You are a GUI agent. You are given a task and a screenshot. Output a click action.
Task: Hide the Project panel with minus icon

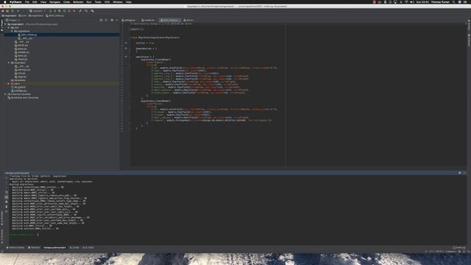[x=117, y=20]
